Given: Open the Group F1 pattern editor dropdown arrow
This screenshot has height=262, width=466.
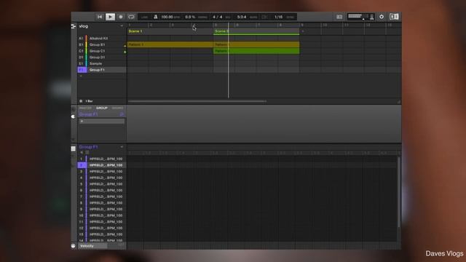Looking at the screenshot, I should (x=122, y=147).
